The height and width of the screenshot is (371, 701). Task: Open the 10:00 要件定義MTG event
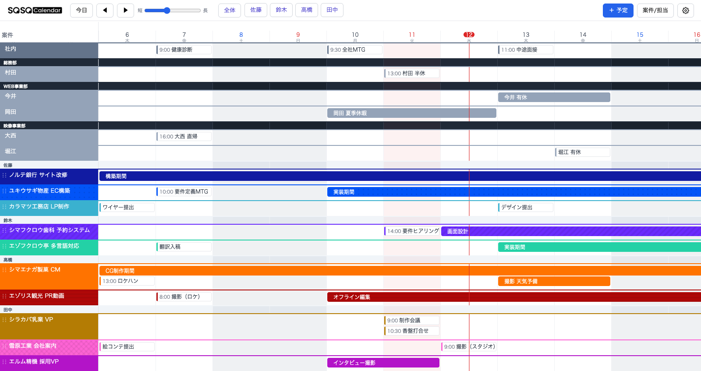click(x=184, y=191)
